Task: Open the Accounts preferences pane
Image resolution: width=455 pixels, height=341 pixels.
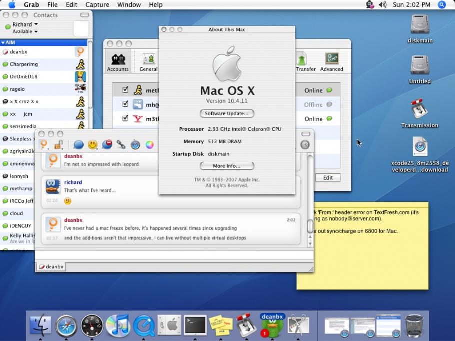Action: (118, 62)
